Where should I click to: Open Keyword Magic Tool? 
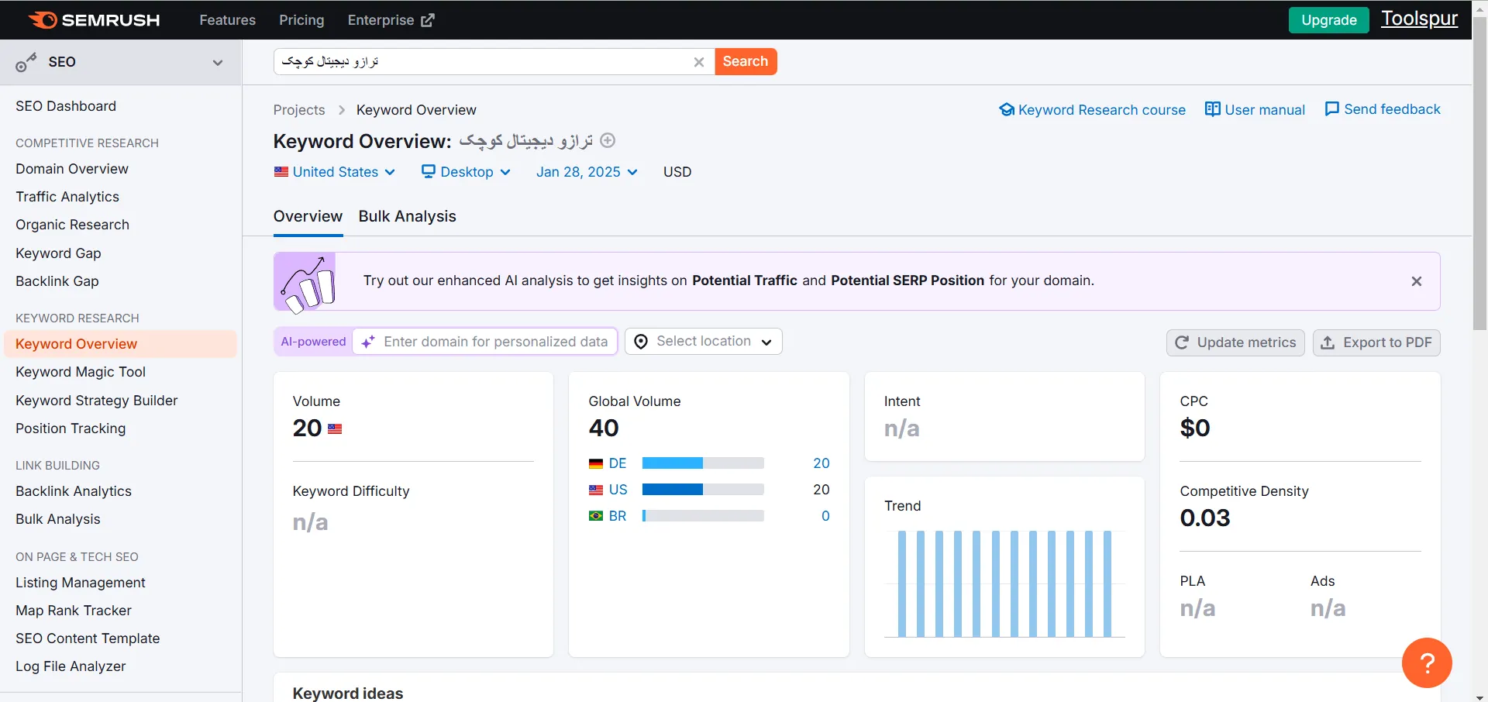81,372
